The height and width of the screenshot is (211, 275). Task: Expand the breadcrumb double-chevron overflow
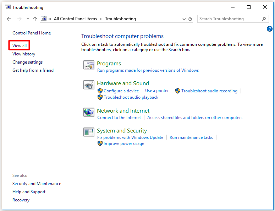(x=50, y=19)
